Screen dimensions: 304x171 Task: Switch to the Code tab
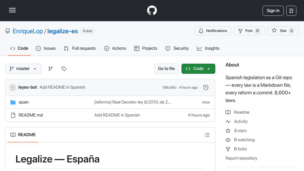pos(19,48)
